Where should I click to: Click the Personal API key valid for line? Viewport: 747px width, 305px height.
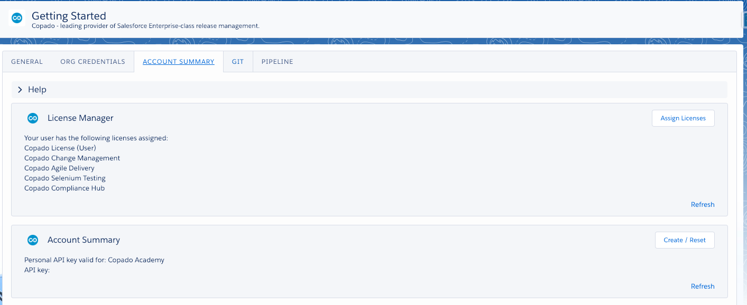(x=94, y=260)
